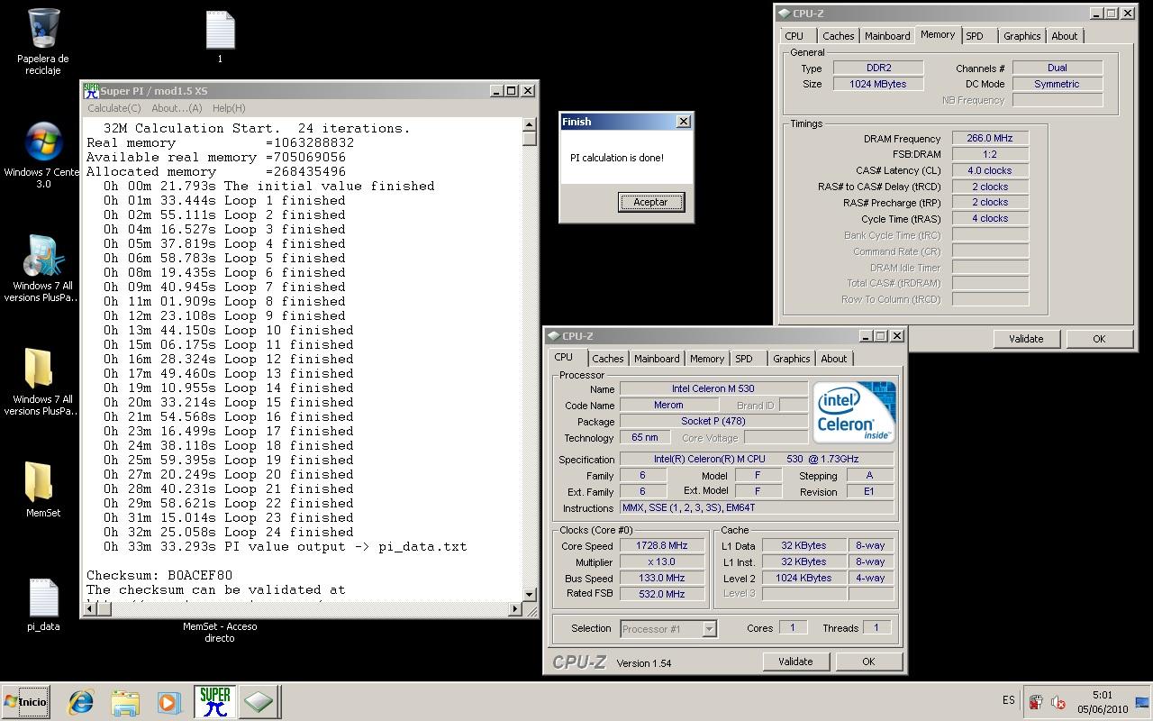Click the Super PI title bar icon
The width and height of the screenshot is (1153, 721).
click(x=91, y=90)
